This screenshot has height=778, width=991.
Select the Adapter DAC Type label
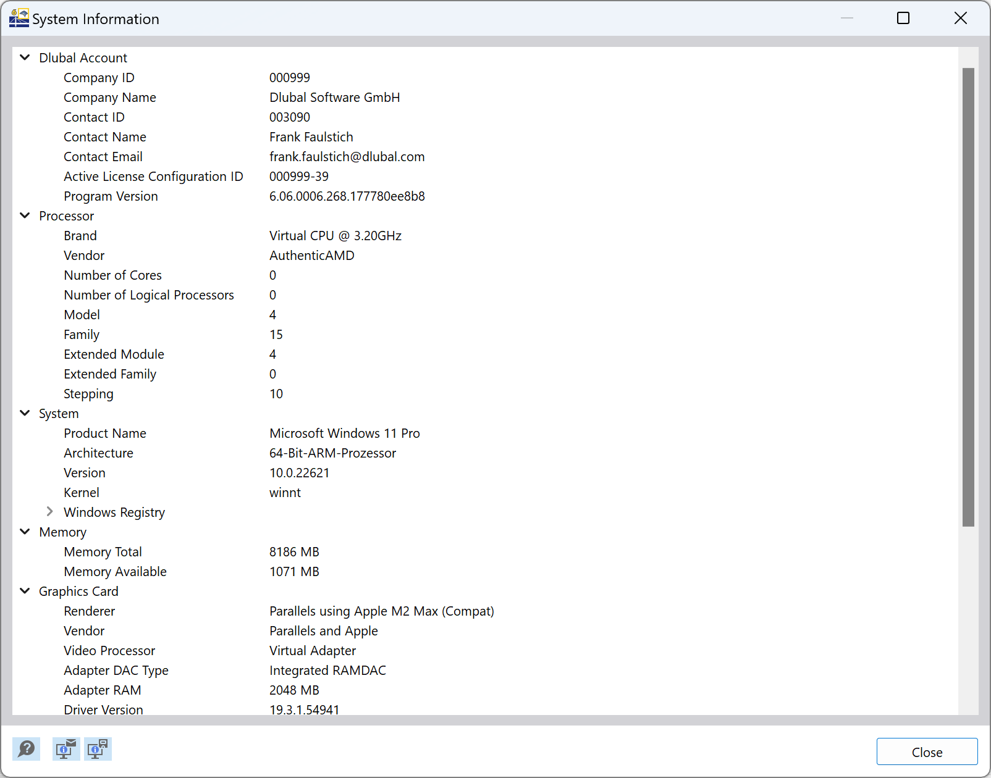click(x=116, y=670)
